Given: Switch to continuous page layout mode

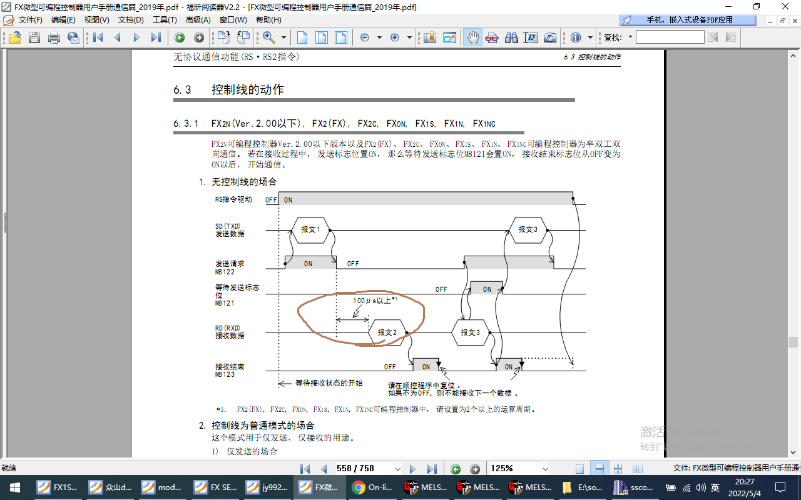Looking at the screenshot, I should point(599,469).
